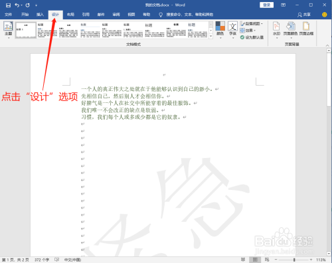Viewport: 332px width, 263px height.
Task: Open the 主题 (Themes) gallery
Action: click(9, 30)
